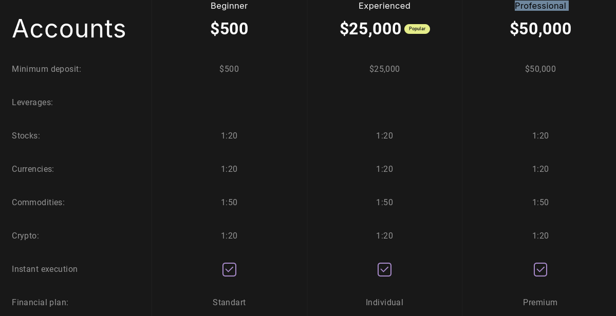Select the Accounts heading
Image resolution: width=616 pixels, height=316 pixels.
coord(69,28)
